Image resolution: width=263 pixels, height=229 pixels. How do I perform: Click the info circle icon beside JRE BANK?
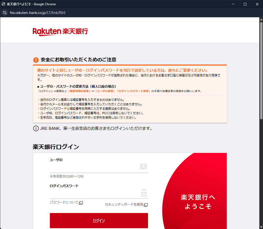(36, 129)
